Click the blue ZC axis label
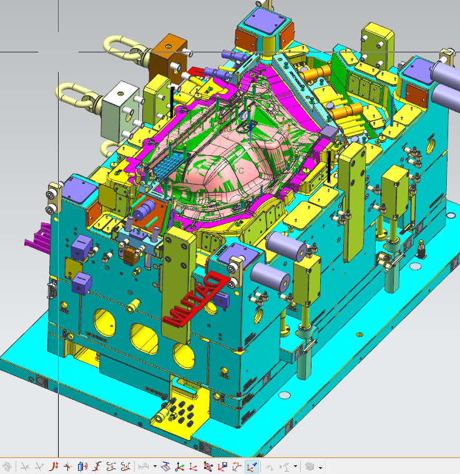The image size is (460, 474). (245, 116)
